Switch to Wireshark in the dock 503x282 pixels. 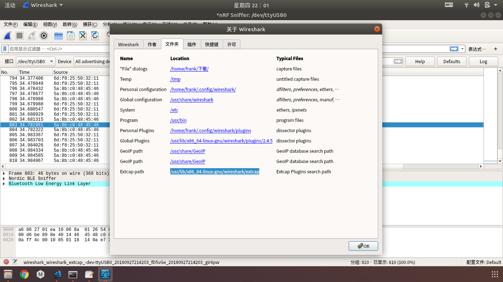coord(105,274)
